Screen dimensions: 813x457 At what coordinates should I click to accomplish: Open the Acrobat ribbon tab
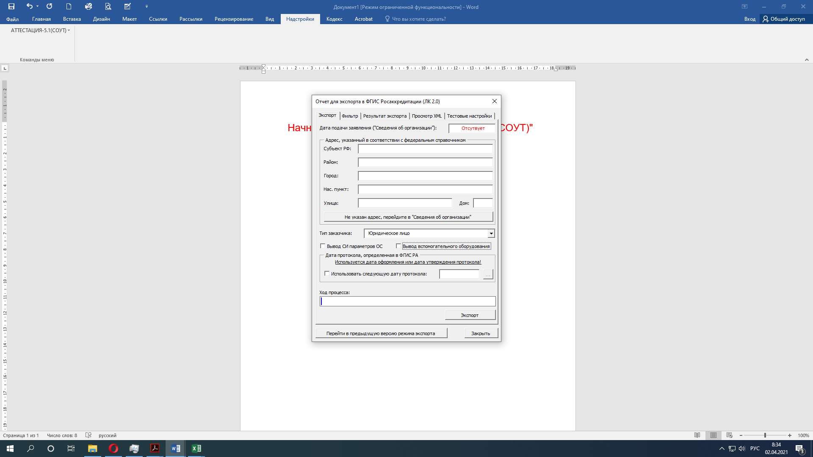[364, 19]
